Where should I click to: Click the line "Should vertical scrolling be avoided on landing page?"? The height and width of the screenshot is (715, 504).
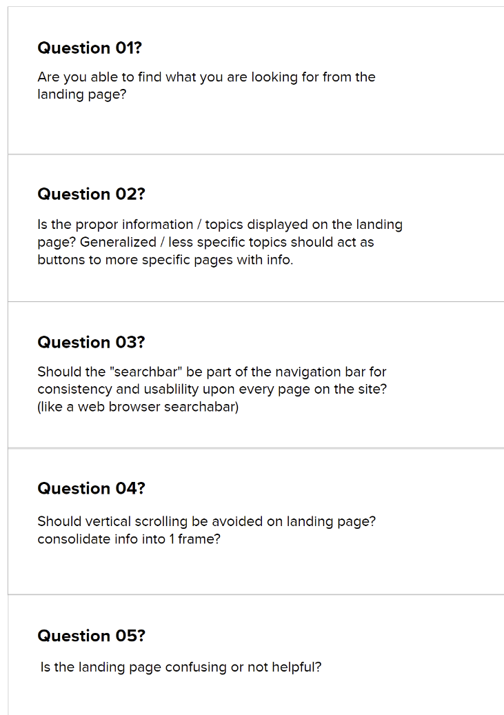tap(206, 521)
